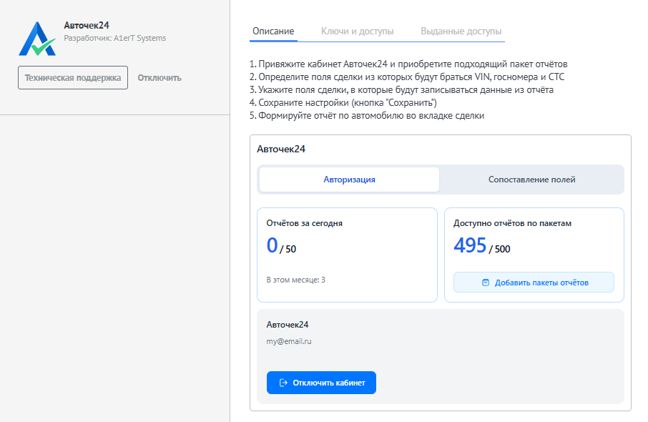This screenshot has height=422, width=648.
Task: Click step 4 Сохраните настройки instruction
Action: 343,102
